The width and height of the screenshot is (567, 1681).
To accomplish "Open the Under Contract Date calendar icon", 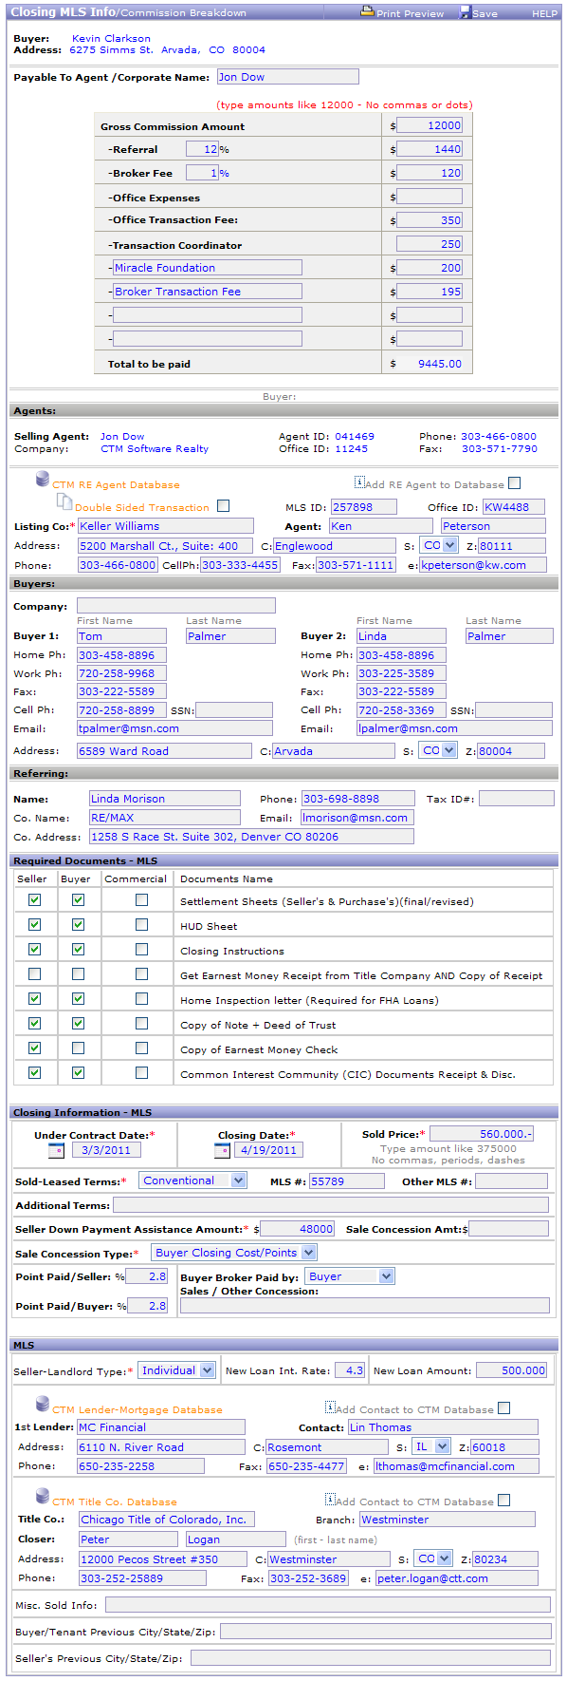I will tap(56, 1150).
